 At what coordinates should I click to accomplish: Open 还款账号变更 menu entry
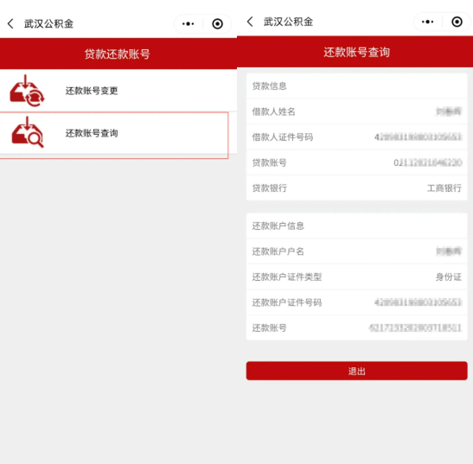118,91
